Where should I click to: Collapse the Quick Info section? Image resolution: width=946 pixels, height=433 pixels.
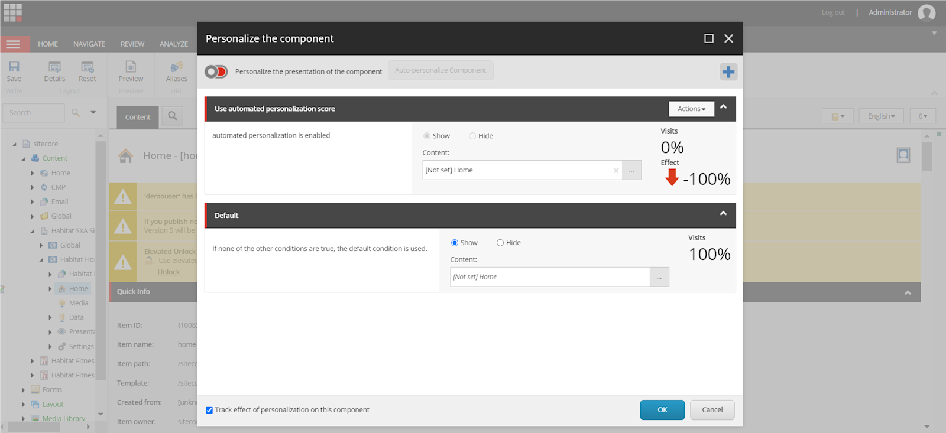click(x=908, y=292)
